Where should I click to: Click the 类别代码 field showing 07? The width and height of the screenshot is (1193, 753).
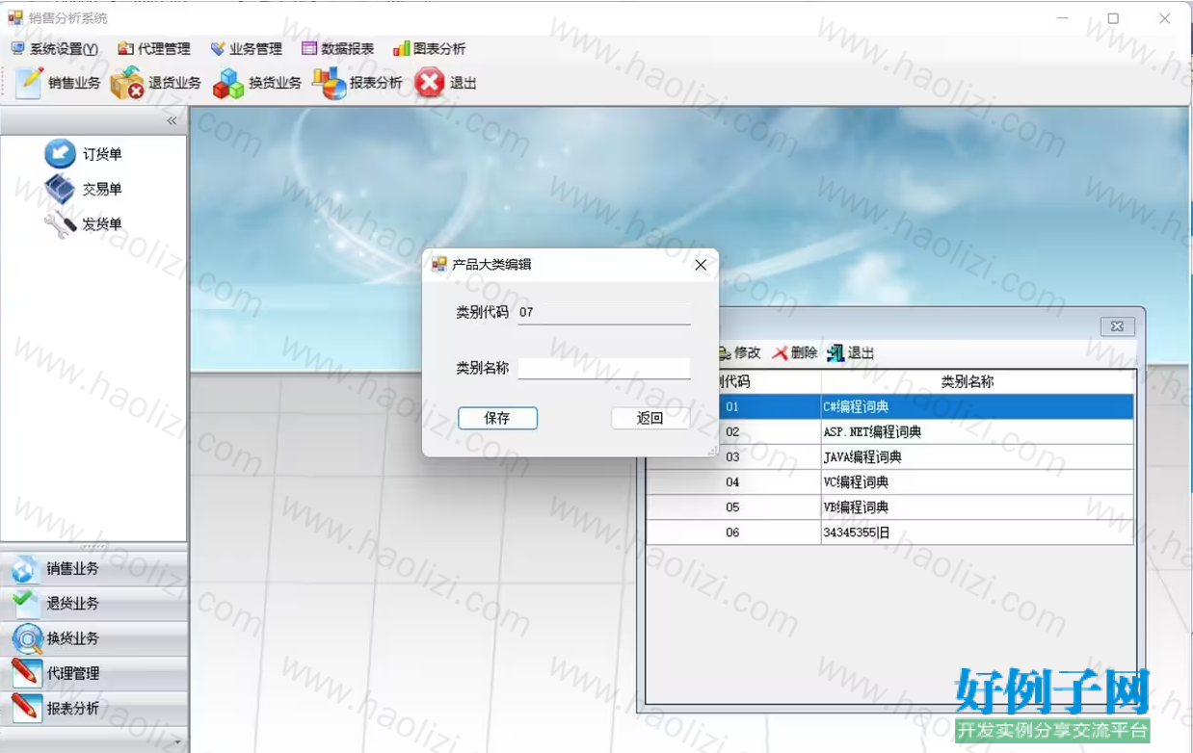[603, 313]
